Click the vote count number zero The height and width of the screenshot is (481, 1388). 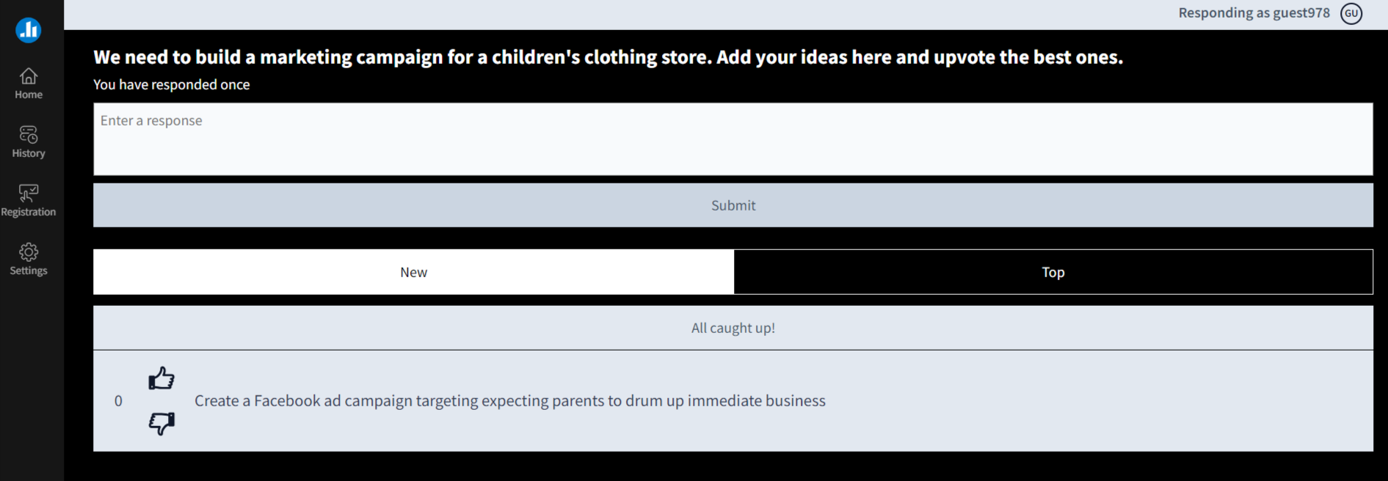(x=118, y=401)
